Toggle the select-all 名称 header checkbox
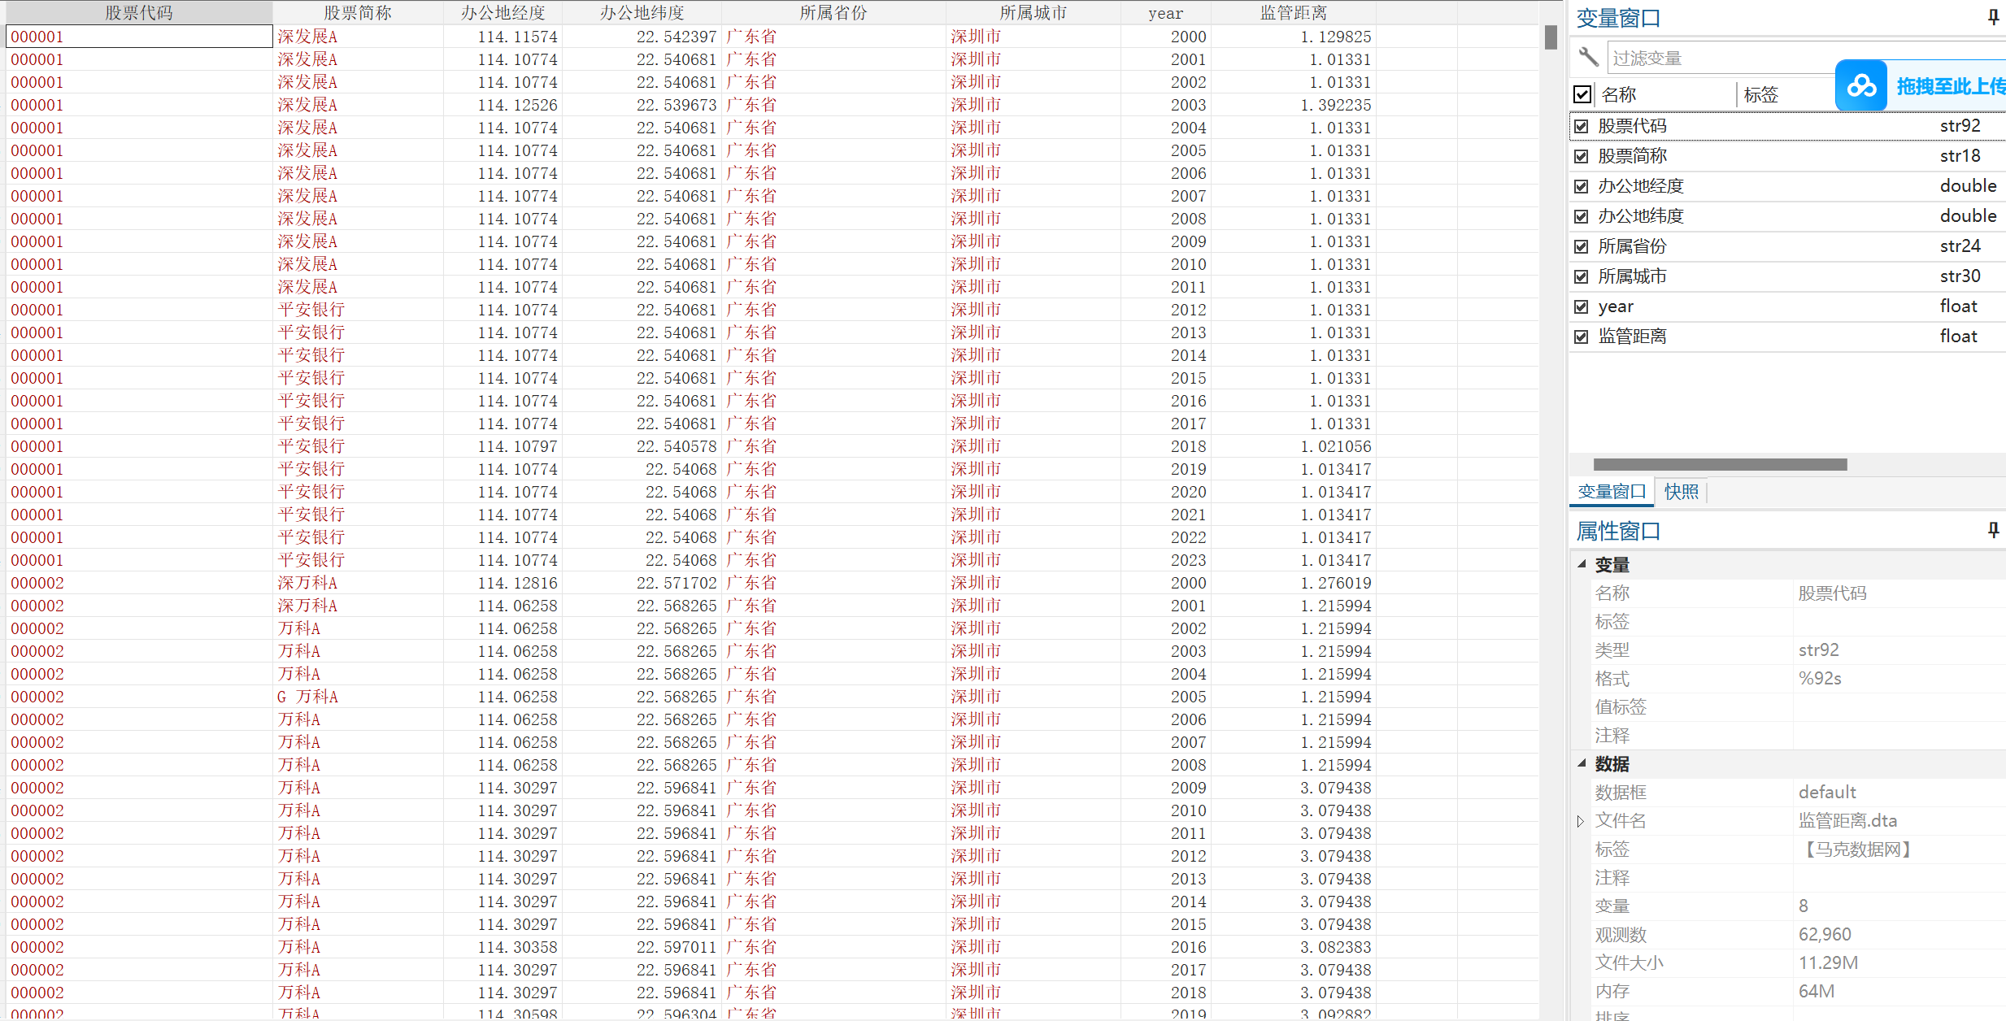Screen dimensions: 2006x1021 tap(1582, 94)
